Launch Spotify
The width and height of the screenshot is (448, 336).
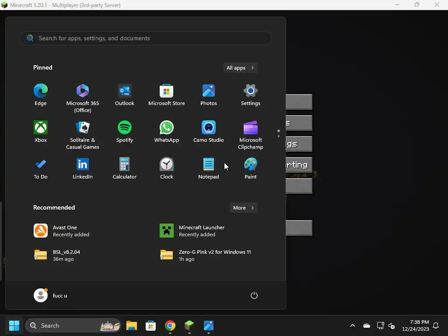click(x=125, y=132)
